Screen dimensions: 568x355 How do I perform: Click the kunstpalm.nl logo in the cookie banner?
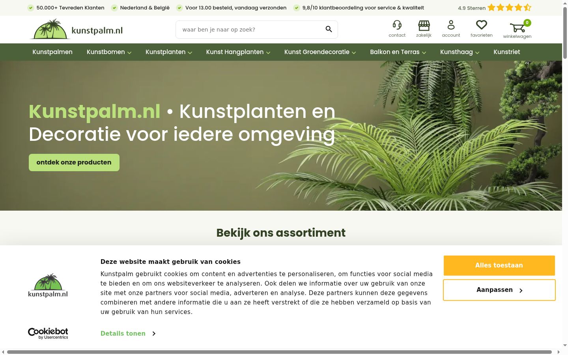48,285
